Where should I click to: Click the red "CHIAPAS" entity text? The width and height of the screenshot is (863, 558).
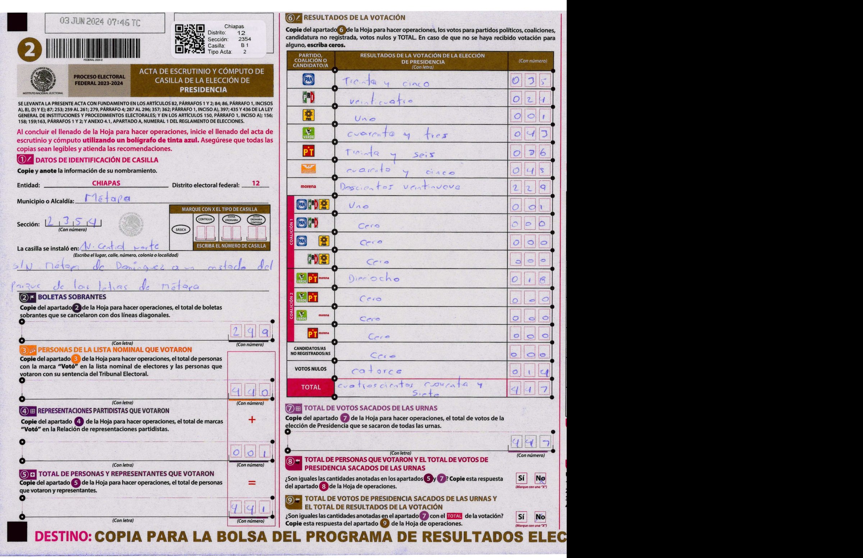pyautogui.click(x=106, y=183)
